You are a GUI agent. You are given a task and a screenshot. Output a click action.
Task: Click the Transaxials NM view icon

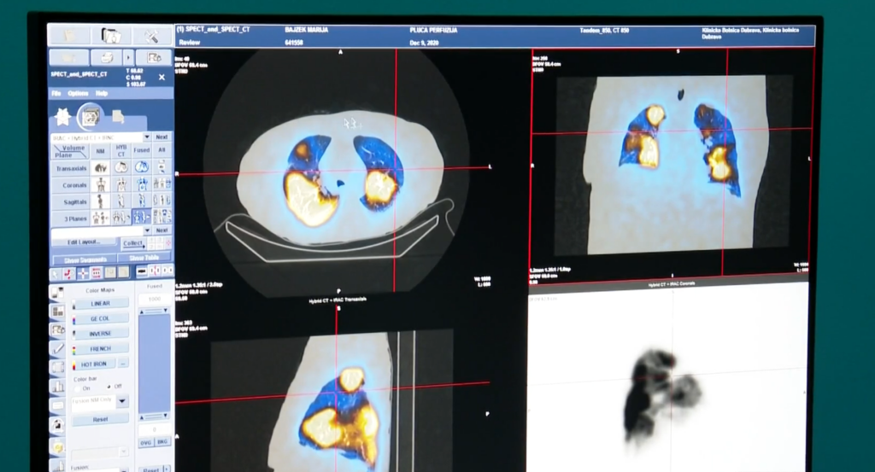click(101, 168)
